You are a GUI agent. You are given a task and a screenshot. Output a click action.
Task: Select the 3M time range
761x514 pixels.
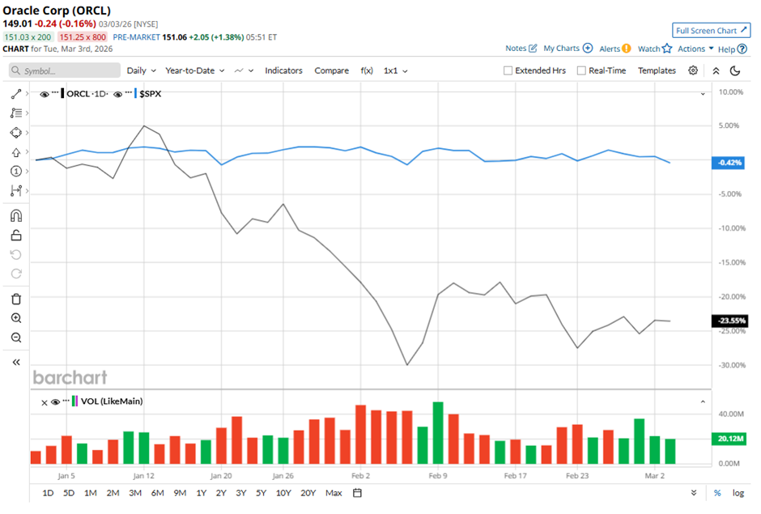point(135,493)
